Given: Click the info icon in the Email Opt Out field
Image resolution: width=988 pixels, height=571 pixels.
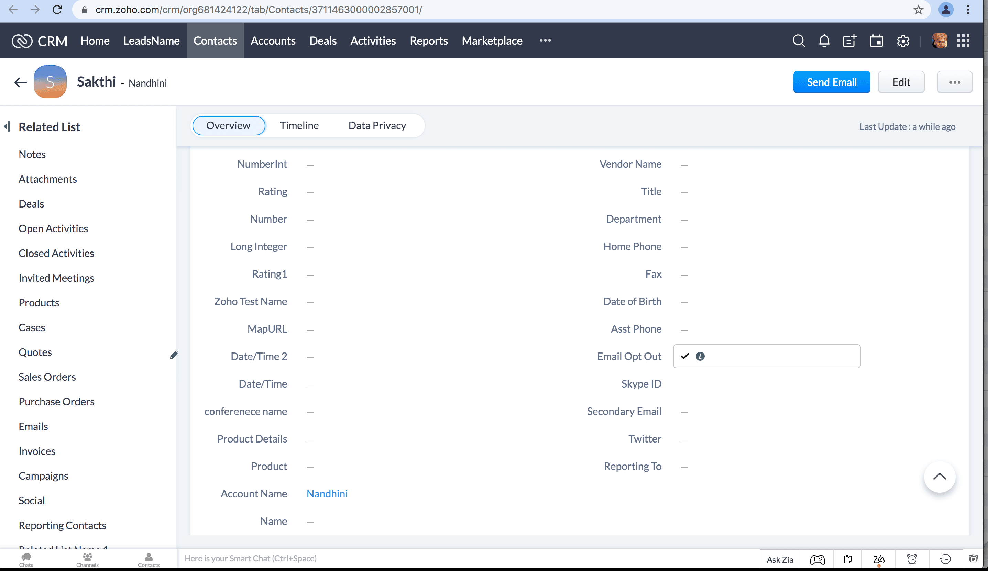Looking at the screenshot, I should click(700, 356).
